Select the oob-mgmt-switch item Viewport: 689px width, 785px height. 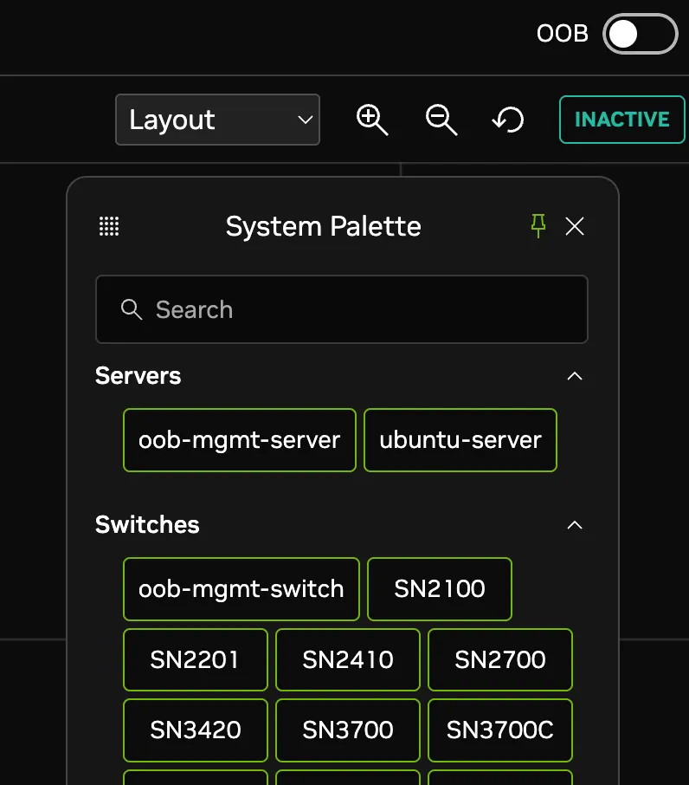[241, 589]
